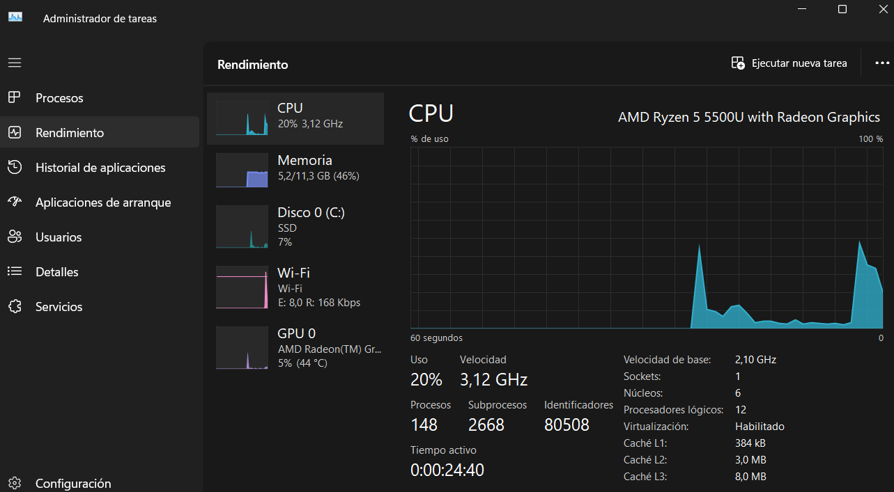This screenshot has width=894, height=492.
Task: Click Ejecutar nueva tarea
Action: [x=789, y=63]
